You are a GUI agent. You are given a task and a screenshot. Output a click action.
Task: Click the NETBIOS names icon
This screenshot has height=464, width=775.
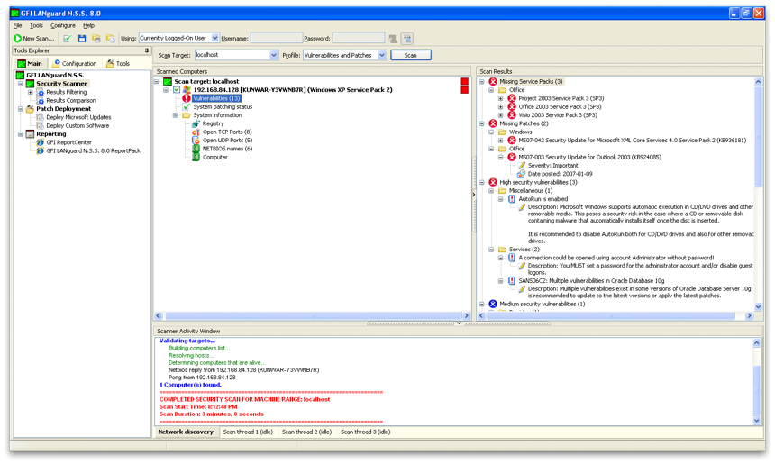click(196, 149)
